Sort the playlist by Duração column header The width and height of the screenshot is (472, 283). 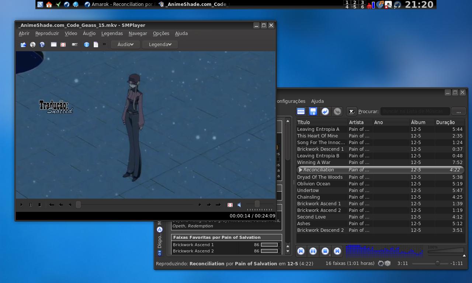[x=450, y=122]
